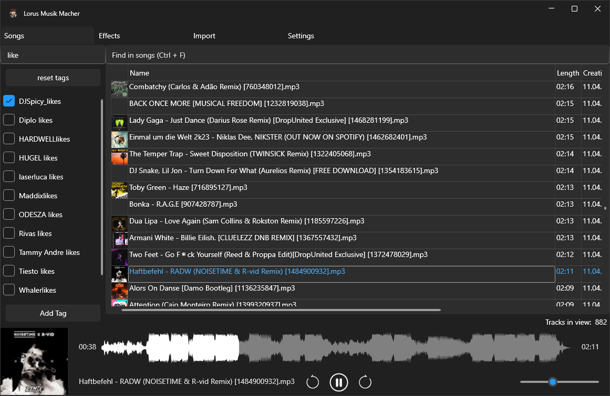610x396 pixels.
Task: Switch to the Effects tab
Action: coord(109,36)
